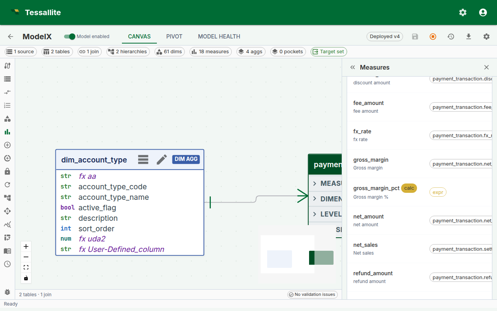Click the 1 join chip
497x311 pixels.
click(89, 52)
